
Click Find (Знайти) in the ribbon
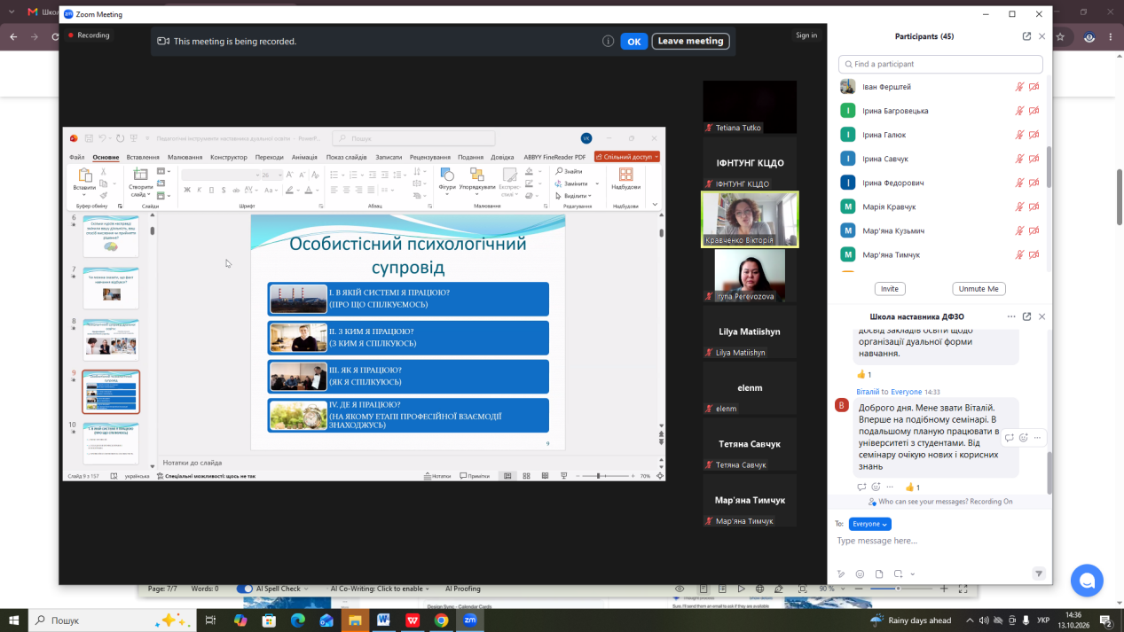coord(569,171)
